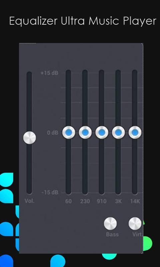Click the 0 dB scale label

pyautogui.click(x=53, y=132)
